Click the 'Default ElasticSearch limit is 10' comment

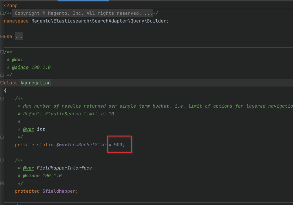68,114
